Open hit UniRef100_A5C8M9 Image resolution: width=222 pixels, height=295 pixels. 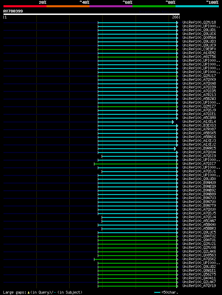[x=199, y=118]
